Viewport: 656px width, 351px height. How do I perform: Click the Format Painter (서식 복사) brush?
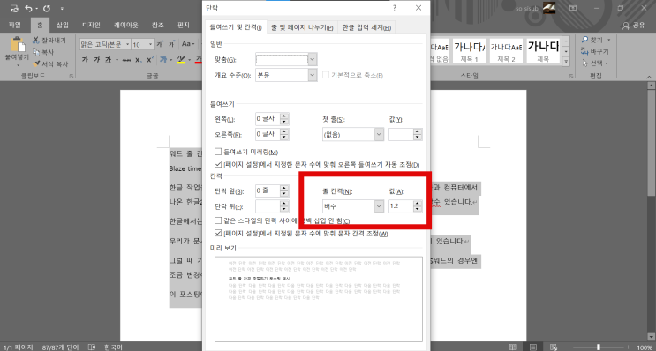pos(36,63)
